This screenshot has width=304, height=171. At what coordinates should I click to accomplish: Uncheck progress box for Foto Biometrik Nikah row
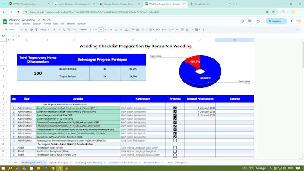click(x=175, y=129)
